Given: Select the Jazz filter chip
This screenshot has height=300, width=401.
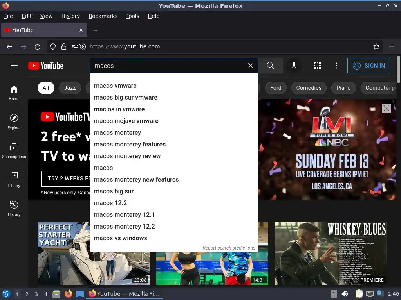Looking at the screenshot, I should pyautogui.click(x=70, y=88).
